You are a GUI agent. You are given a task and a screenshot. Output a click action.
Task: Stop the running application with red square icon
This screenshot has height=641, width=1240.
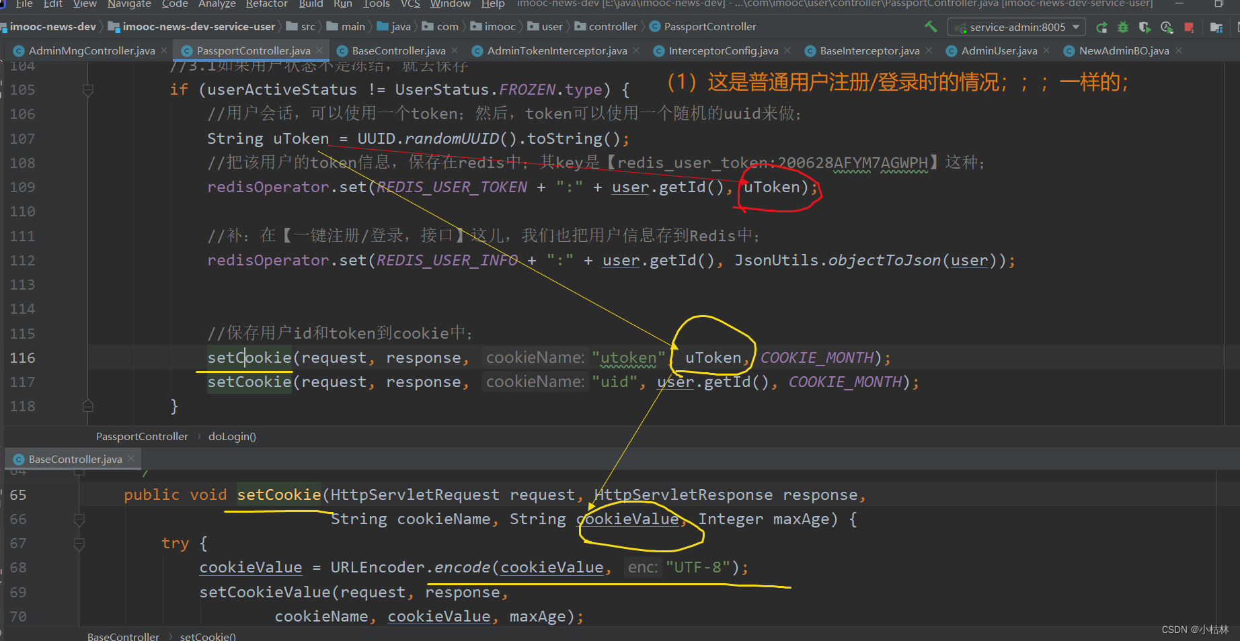click(x=1189, y=27)
